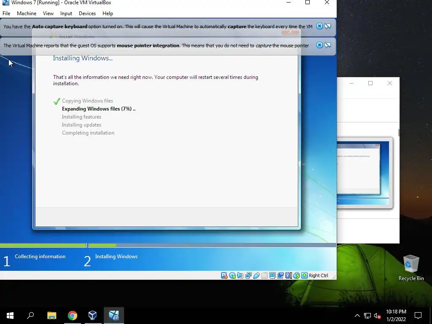Image resolution: width=432 pixels, height=324 pixels.
Task: Open the Windows Start menu
Action: pyautogui.click(x=10, y=316)
